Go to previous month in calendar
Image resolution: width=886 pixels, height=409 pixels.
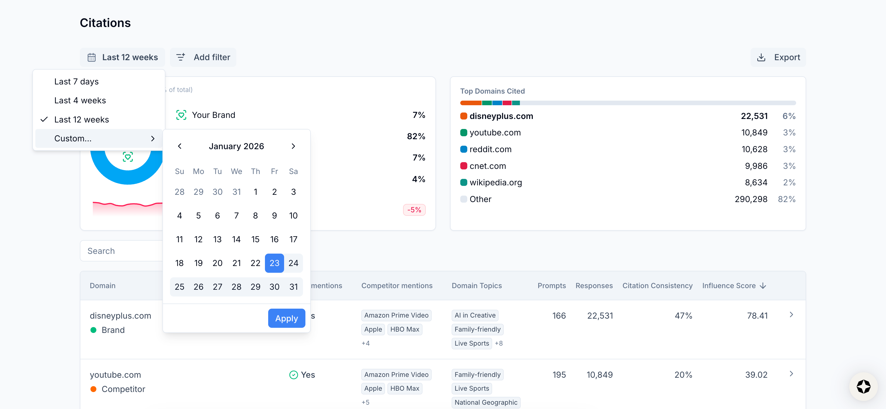click(179, 146)
